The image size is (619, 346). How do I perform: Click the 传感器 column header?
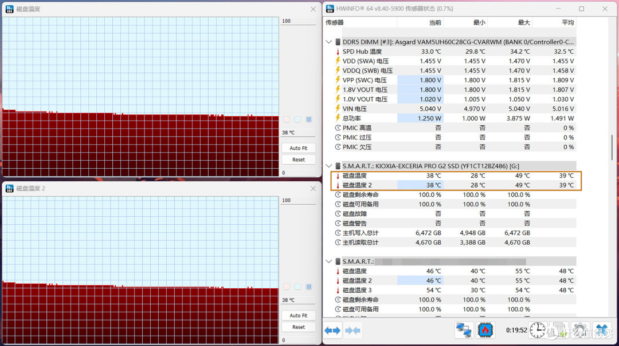tap(360, 22)
